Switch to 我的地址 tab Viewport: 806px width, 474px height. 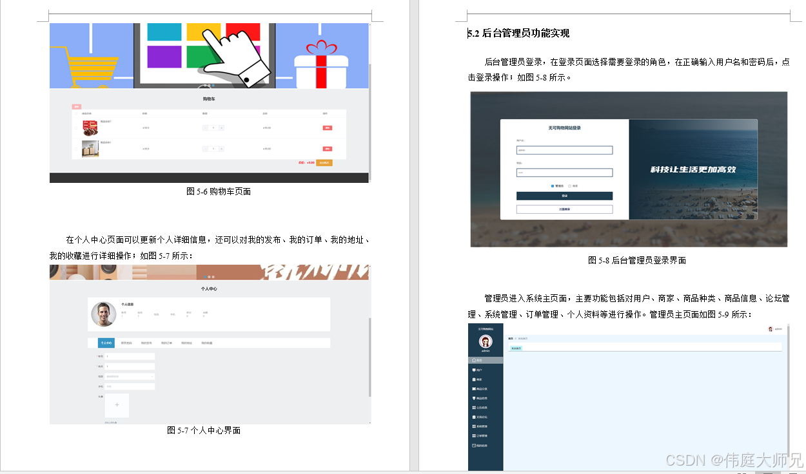click(186, 343)
